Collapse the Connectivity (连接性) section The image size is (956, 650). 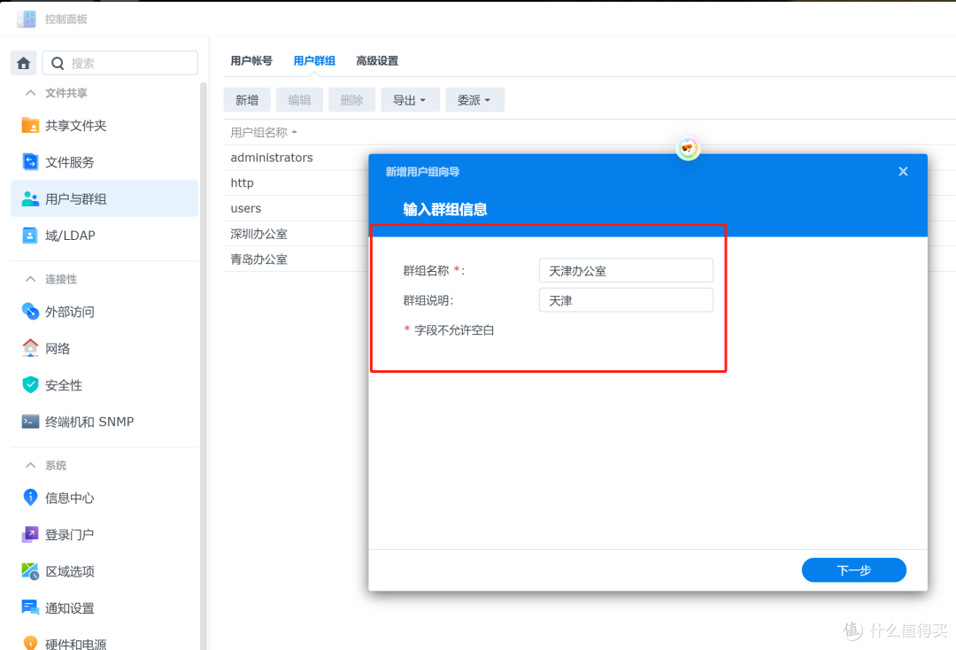(30, 279)
